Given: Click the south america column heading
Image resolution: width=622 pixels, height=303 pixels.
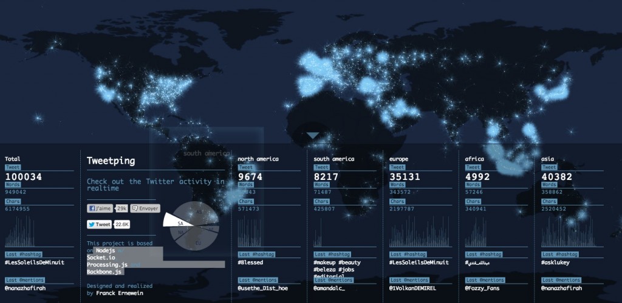Looking at the screenshot, I should coord(333,159).
